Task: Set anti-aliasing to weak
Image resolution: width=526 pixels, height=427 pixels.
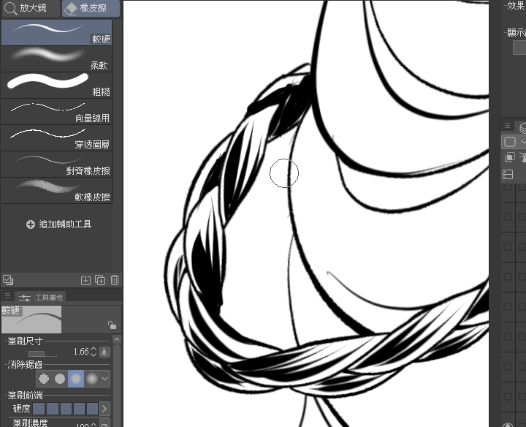Action: pyautogui.click(x=60, y=379)
